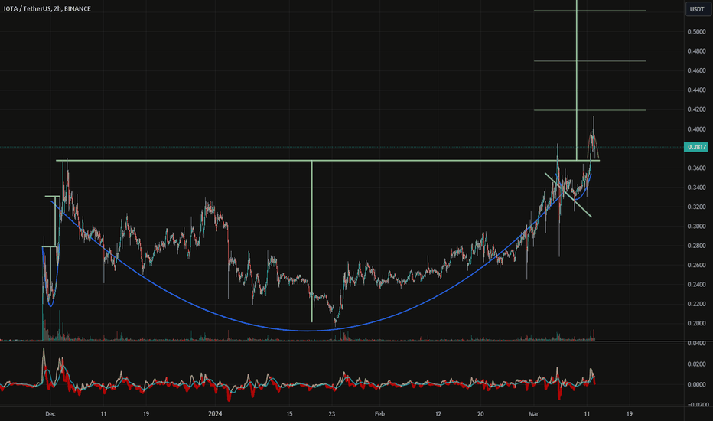Click the 0.4600 price axis label
Image resolution: width=713 pixels, height=421 pixels.
[697, 70]
